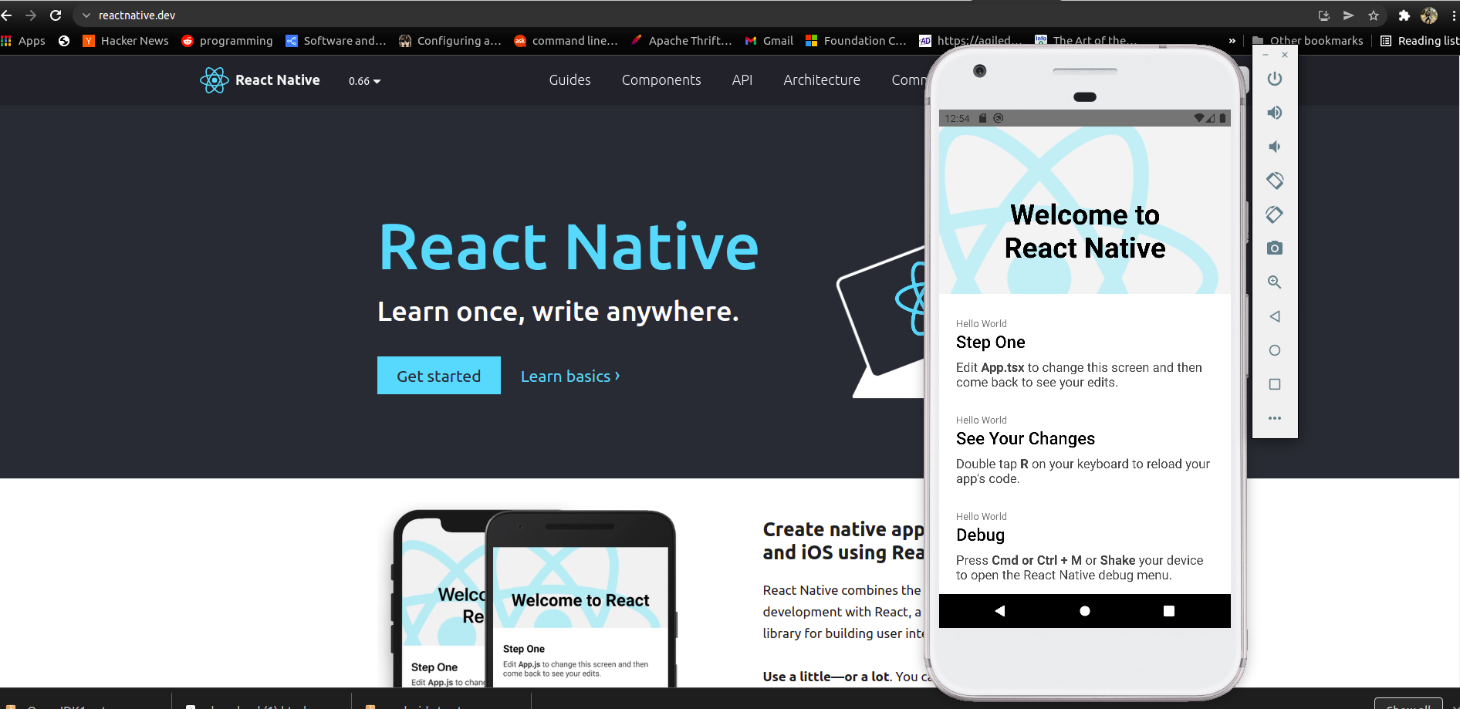1460x709 pixels.
Task: Click 'Learn once, write anywhere.' tagline
Action: point(558,312)
